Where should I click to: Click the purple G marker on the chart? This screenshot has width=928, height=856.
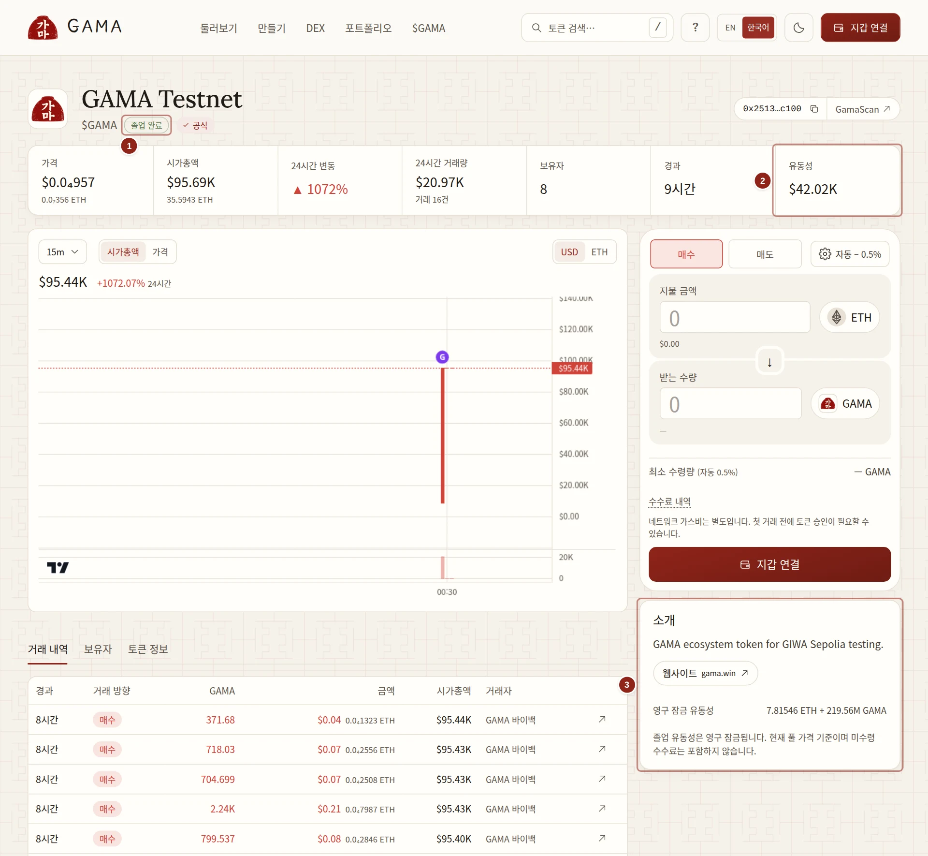pos(442,357)
